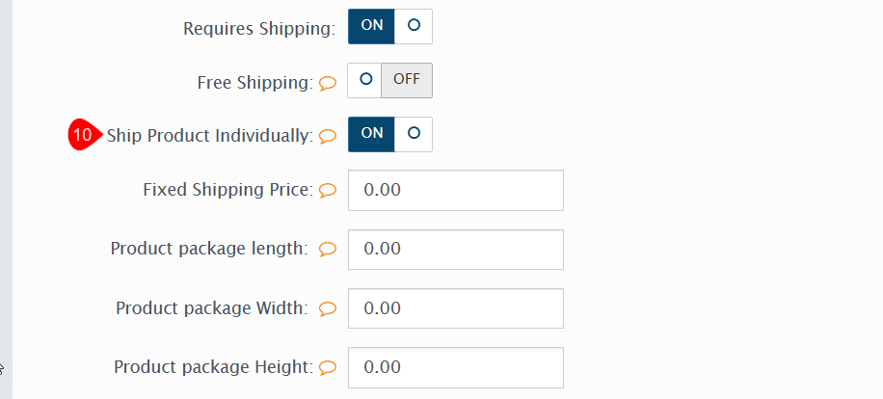Screen dimensions: 883x399
Task: Click the Product package Height help icon
Action: [328, 367]
